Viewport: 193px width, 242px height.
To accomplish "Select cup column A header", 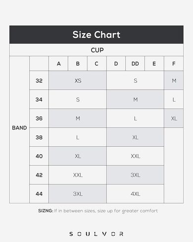I will (x=58, y=63).
